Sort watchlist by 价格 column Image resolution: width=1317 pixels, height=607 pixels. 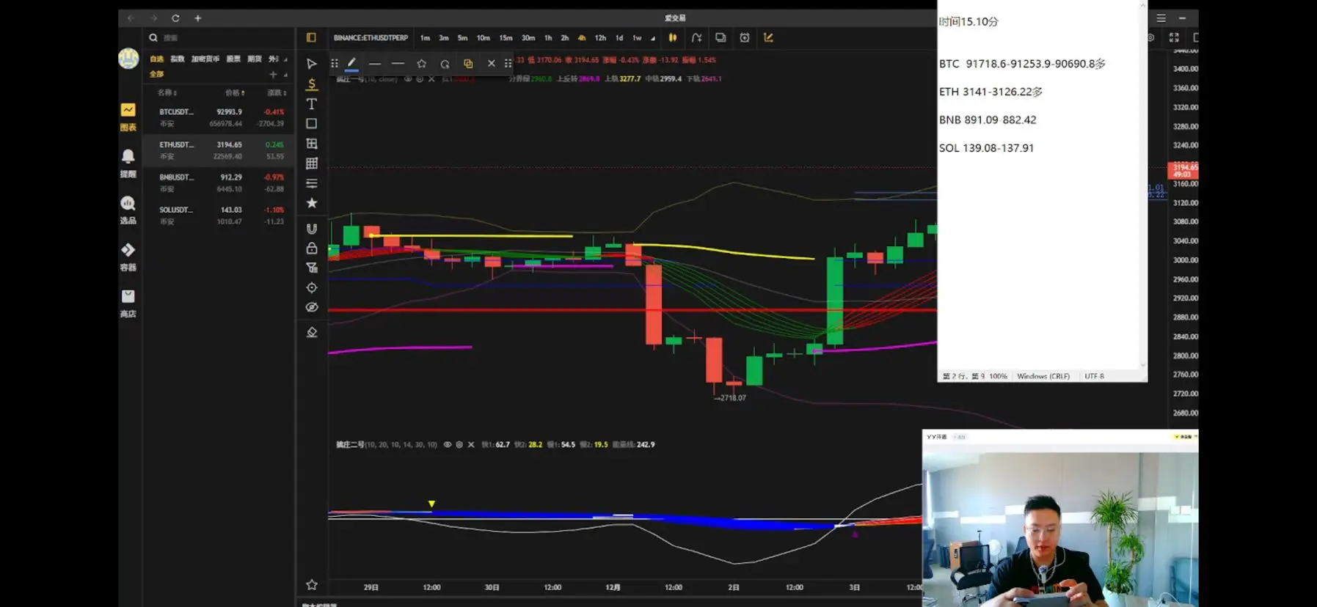pos(235,93)
